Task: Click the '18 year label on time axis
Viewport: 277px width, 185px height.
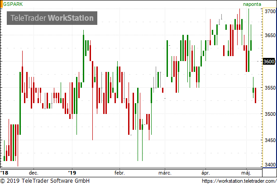Action: (x=4, y=173)
